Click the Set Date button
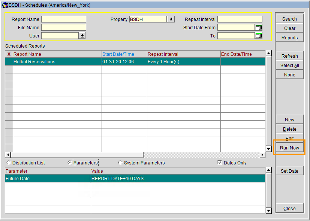Viewport: 310px width, 221px height. [x=289, y=171]
